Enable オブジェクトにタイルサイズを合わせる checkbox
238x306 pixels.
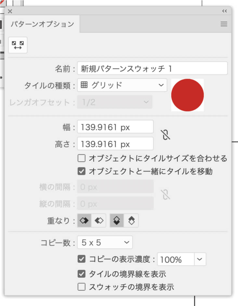(x=82, y=159)
